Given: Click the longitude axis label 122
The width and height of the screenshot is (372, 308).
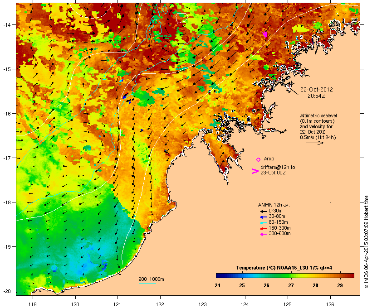Looking at the screenshot, I should point(160,304).
